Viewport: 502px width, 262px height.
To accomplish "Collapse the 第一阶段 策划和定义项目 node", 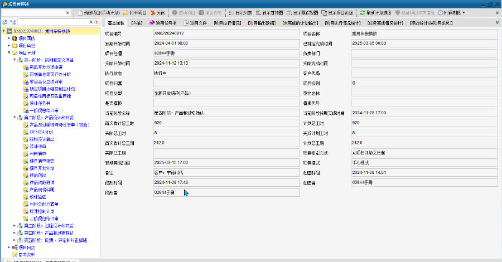I will pyautogui.click(x=15, y=60).
